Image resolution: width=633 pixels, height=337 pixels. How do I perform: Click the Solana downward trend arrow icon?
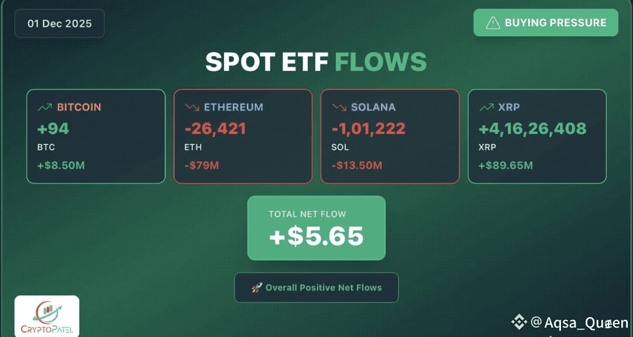(x=338, y=108)
